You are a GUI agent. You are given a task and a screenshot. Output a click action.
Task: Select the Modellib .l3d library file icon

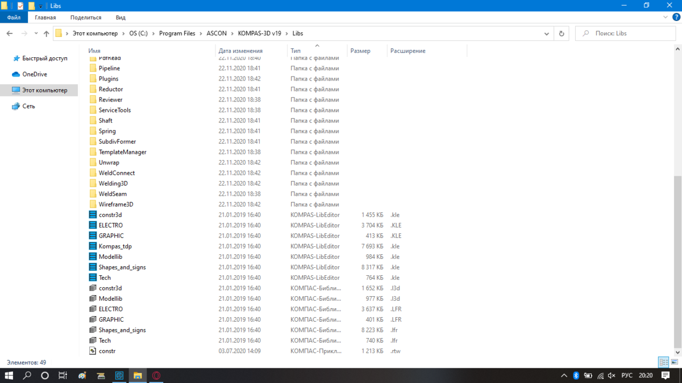93,298
